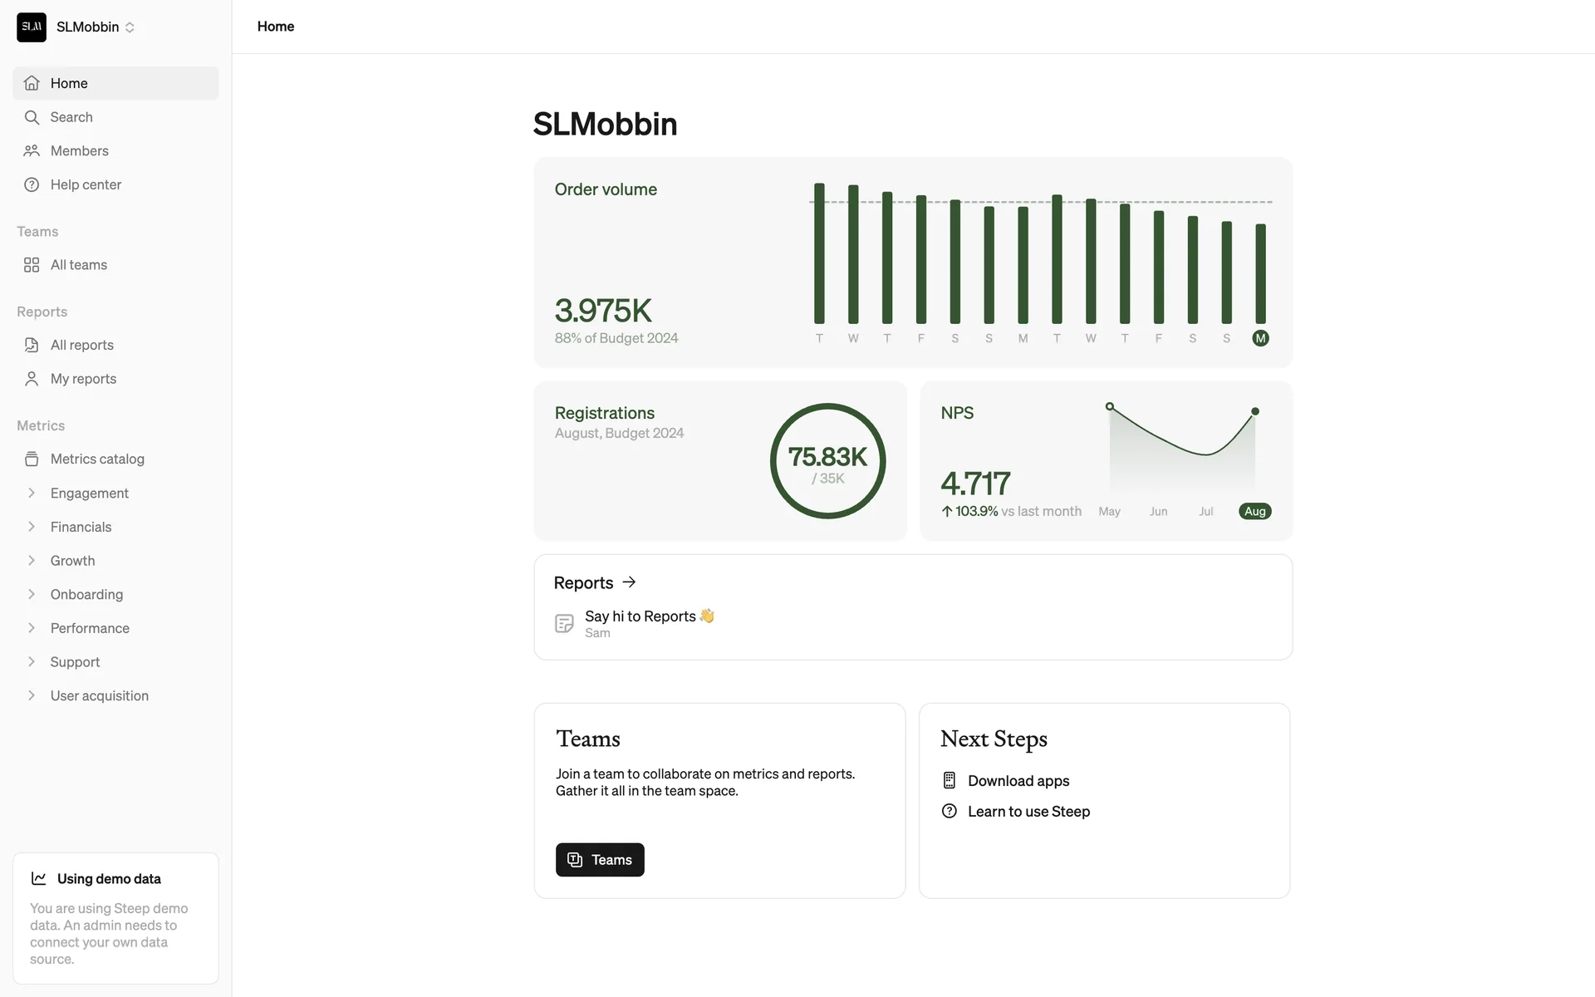Viewport: 1595px width, 997px height.
Task: Select the Aug marker on NPS chart
Action: coord(1254,512)
